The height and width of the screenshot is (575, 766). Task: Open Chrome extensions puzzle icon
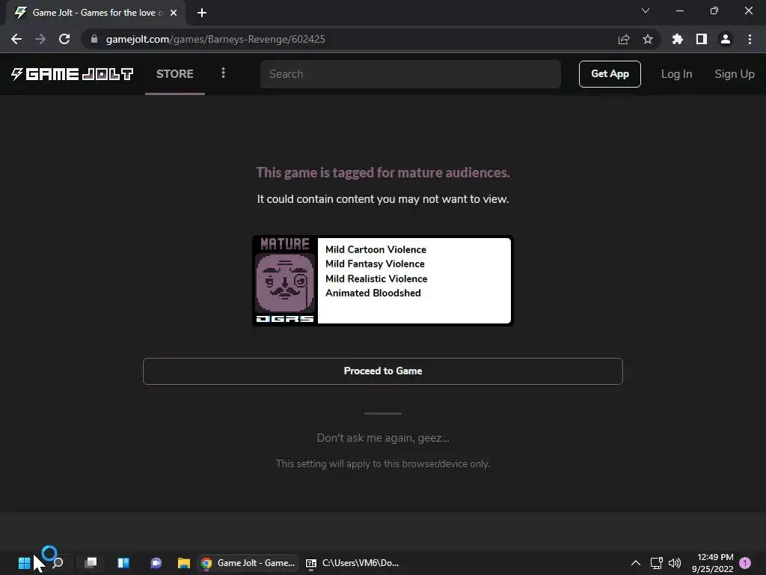[x=678, y=39]
